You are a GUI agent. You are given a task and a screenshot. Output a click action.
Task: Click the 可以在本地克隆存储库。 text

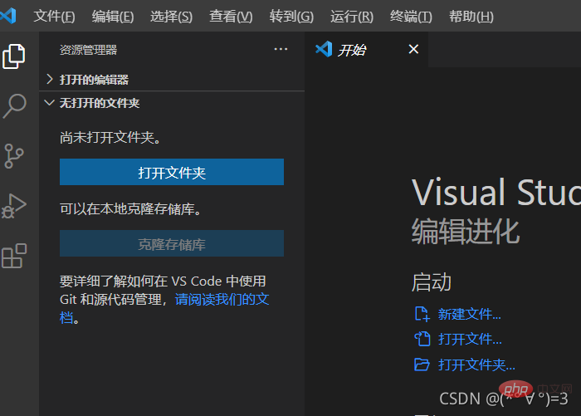coord(130,209)
